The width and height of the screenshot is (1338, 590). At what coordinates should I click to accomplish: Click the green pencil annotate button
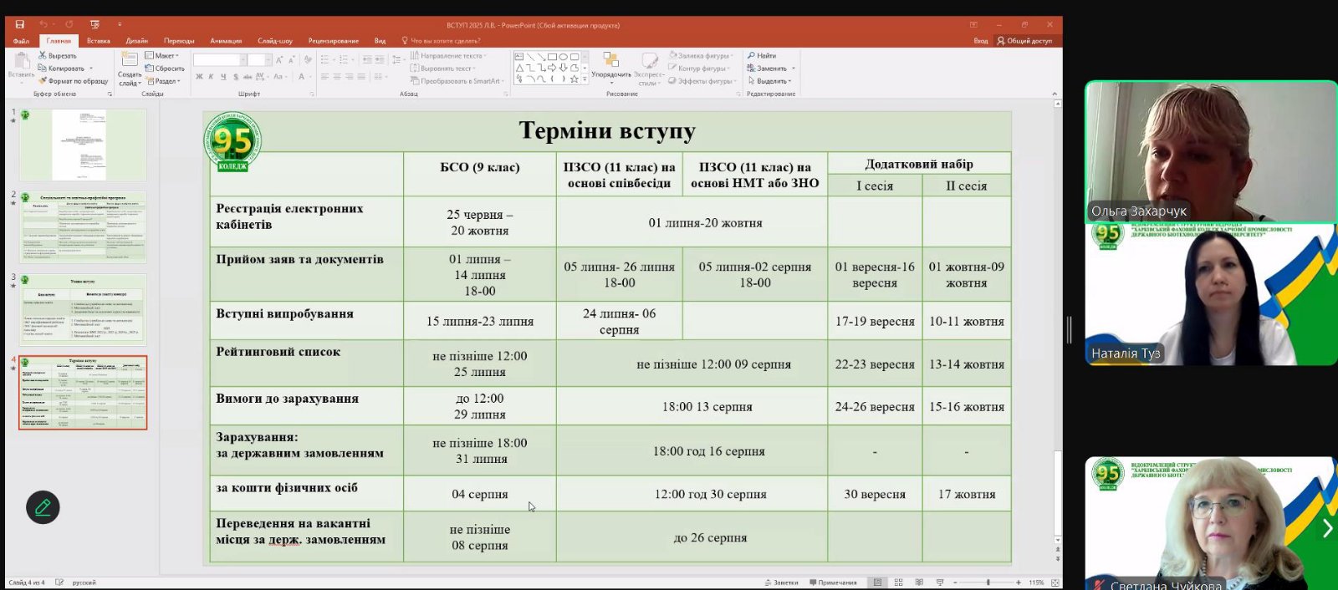point(43,506)
